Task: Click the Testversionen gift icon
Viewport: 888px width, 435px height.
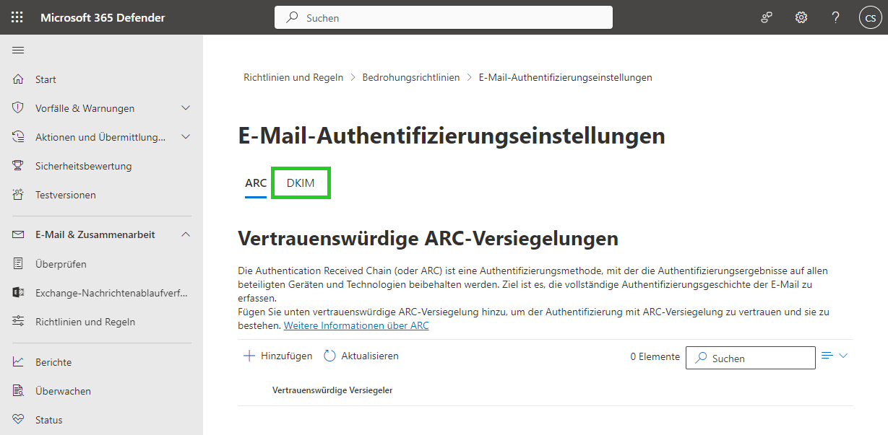Action: (x=18, y=195)
